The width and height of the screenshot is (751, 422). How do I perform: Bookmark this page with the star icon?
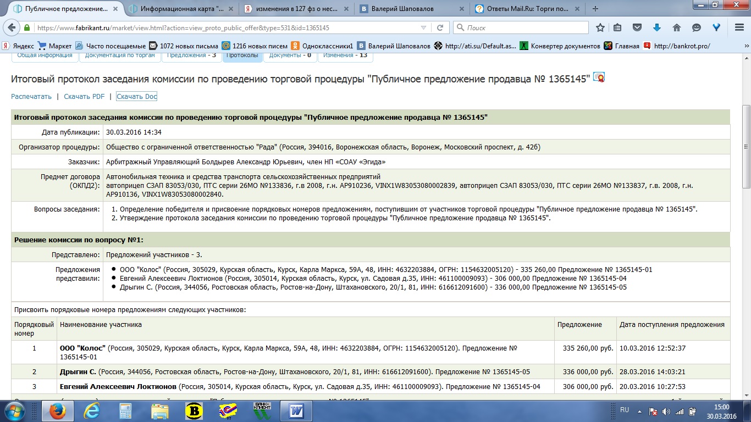(600, 27)
